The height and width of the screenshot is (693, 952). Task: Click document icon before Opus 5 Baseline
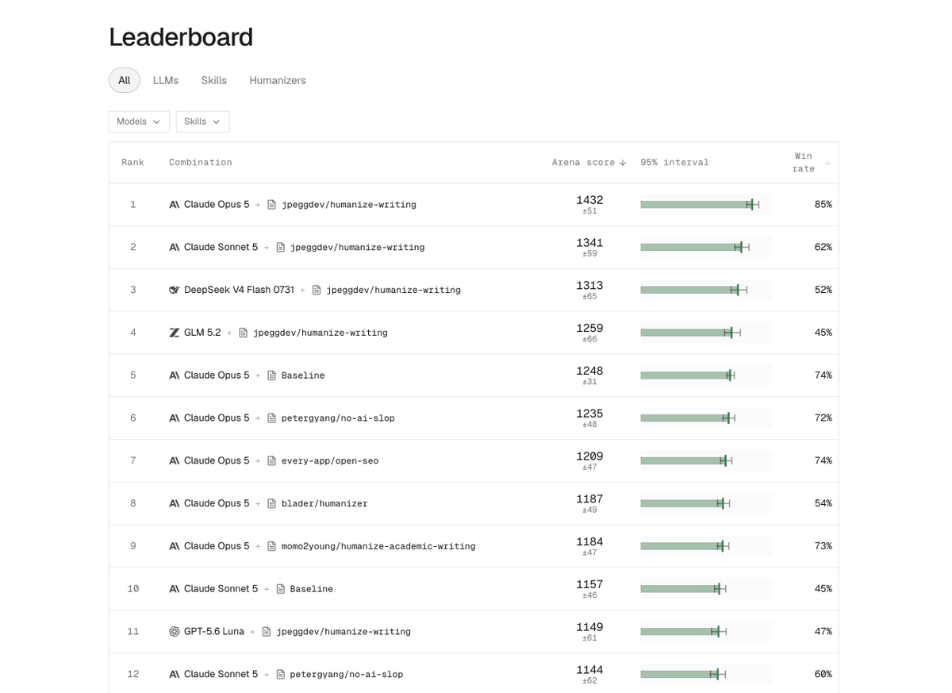coord(271,375)
